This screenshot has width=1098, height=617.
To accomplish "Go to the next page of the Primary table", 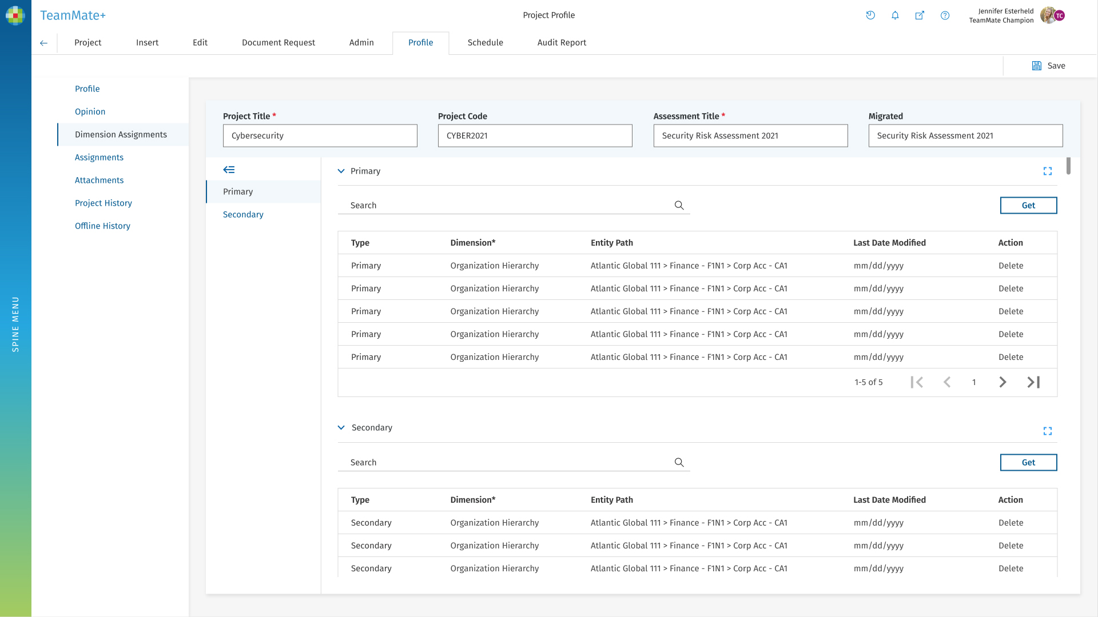I will click(1002, 382).
